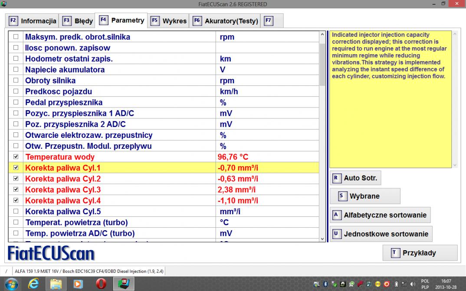Open Przykłady with the T button
This screenshot has height=291, width=466.
420,253
